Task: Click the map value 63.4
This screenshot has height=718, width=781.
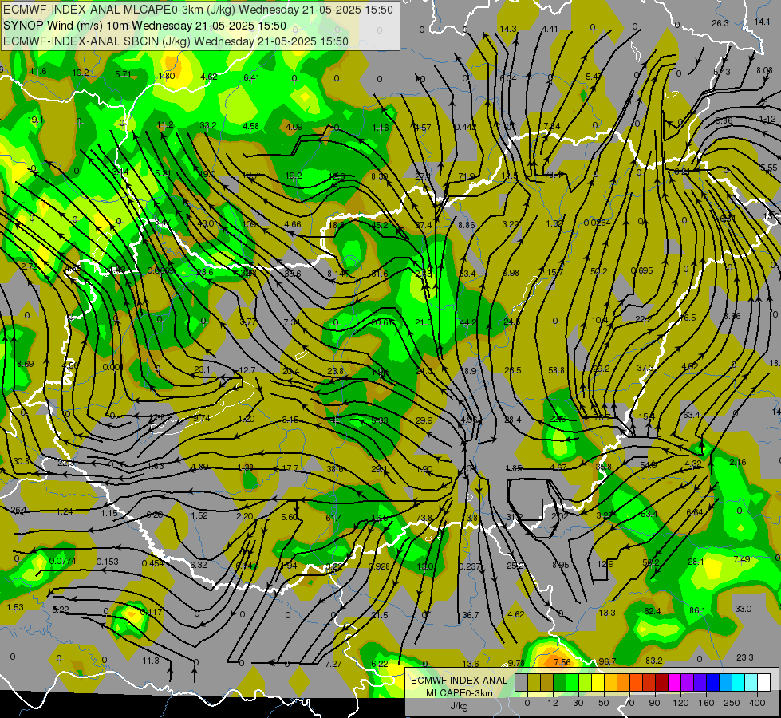Action: [692, 415]
